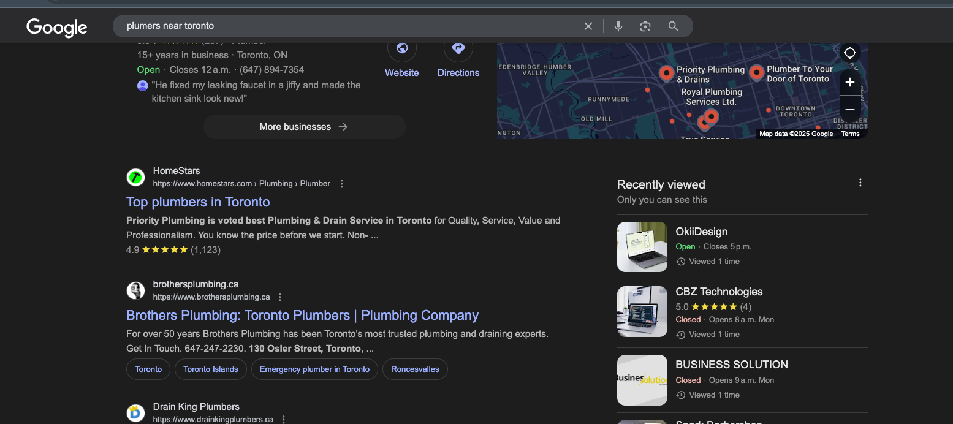953x424 pixels.
Task: Open the HomeStars result options menu
Action: [342, 184]
